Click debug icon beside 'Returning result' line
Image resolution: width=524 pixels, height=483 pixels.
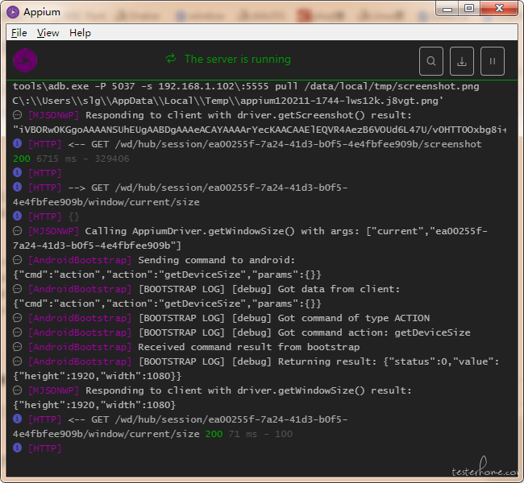click(18, 361)
